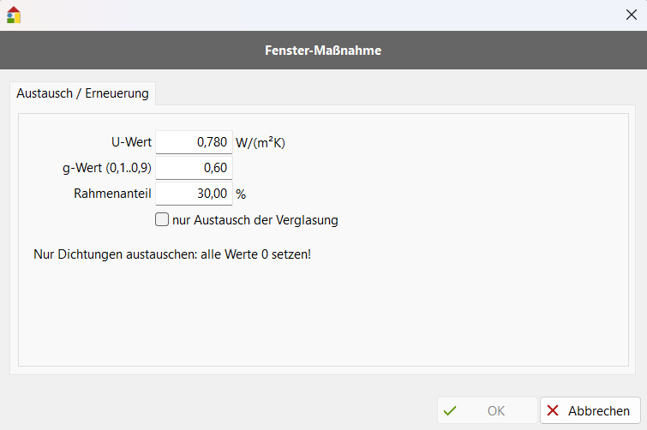Click the 'Nur Dichtungen austauschen' hint text
This screenshot has width=647, height=430.
pos(171,254)
